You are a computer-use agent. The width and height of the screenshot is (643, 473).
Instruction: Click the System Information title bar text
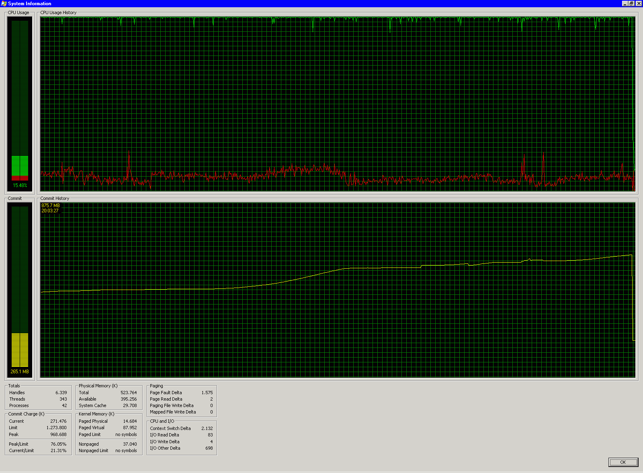[x=30, y=4]
